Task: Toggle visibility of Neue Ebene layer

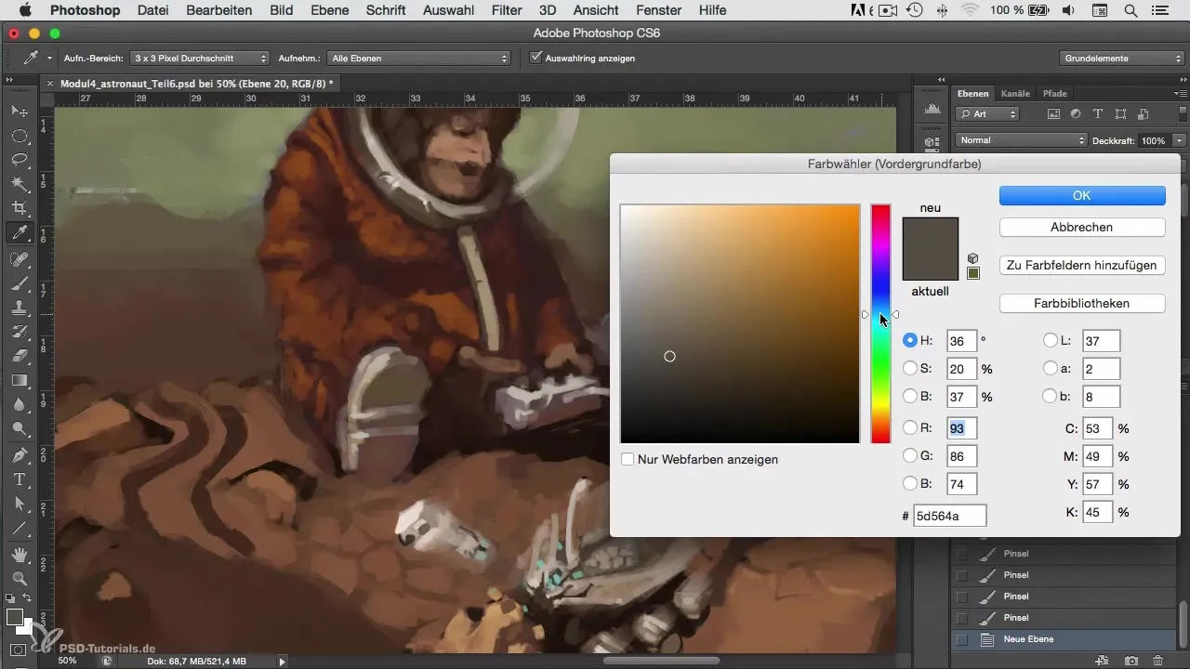Action: 962,639
